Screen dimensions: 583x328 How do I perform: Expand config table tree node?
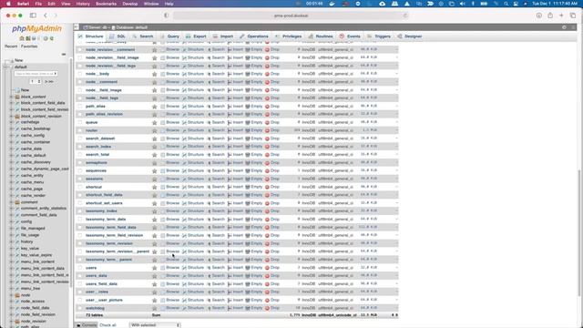(12, 221)
